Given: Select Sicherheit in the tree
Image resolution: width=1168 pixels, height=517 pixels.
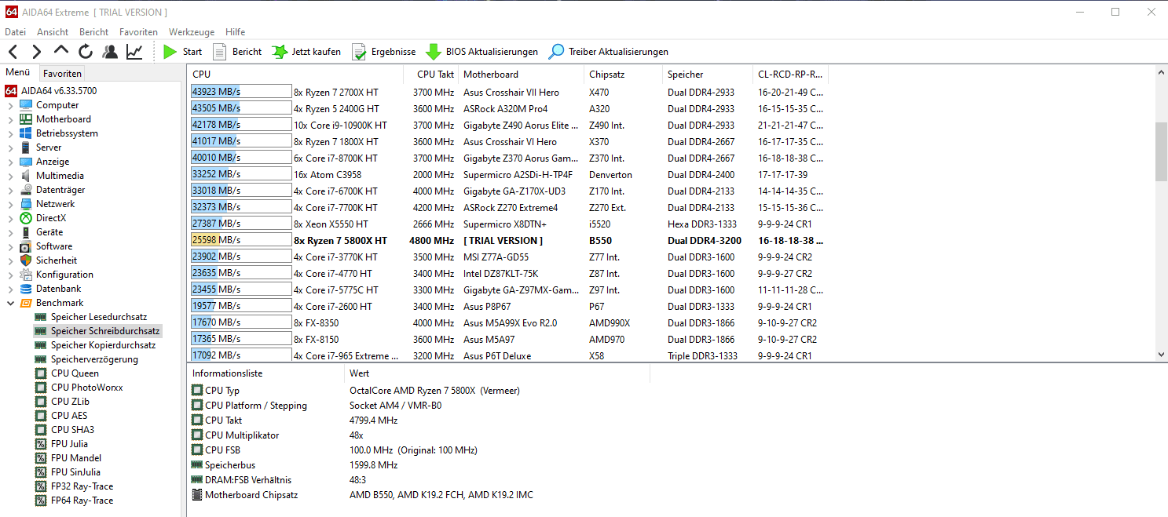Looking at the screenshot, I should (x=57, y=260).
